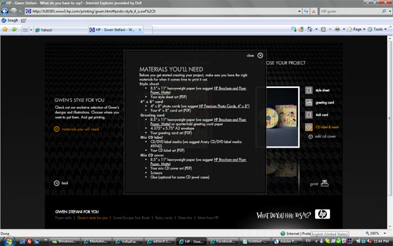Open the materials you will need link

(77, 129)
